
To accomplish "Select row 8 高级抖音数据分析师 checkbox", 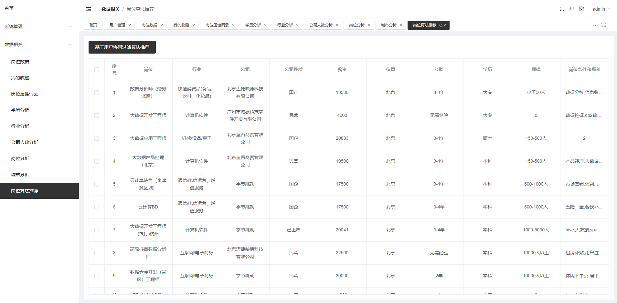I will click(x=97, y=253).
